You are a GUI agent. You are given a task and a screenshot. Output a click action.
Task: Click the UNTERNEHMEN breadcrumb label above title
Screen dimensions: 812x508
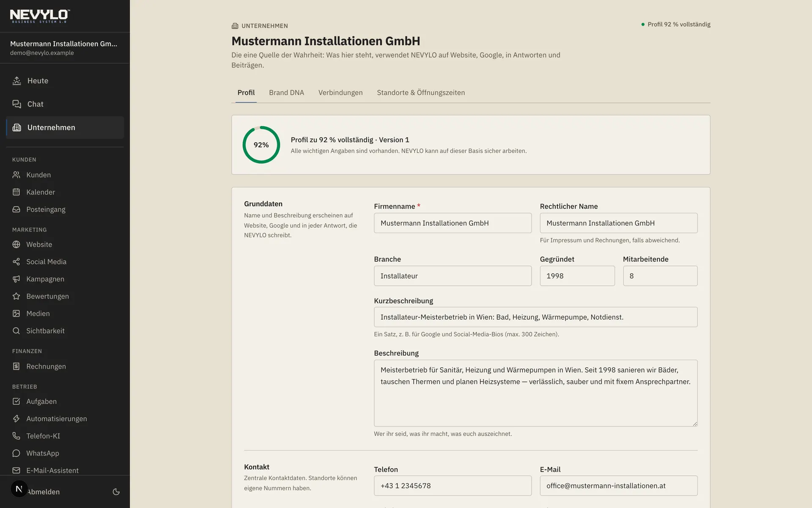265,26
